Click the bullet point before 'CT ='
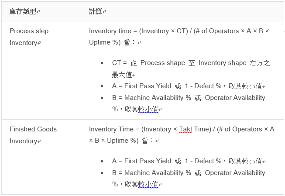 pyautogui.click(x=102, y=63)
